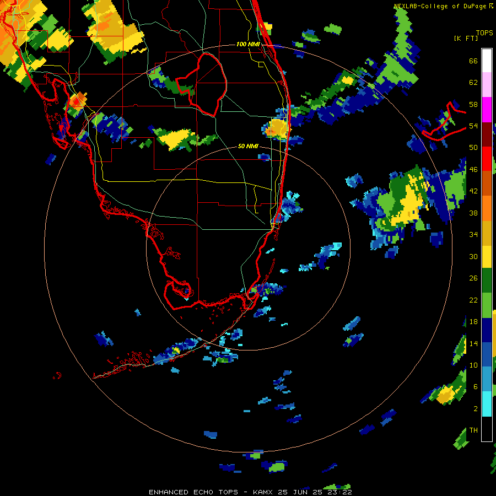Click the 66 legend value label
This screenshot has height=496, width=496.
pyautogui.click(x=473, y=61)
